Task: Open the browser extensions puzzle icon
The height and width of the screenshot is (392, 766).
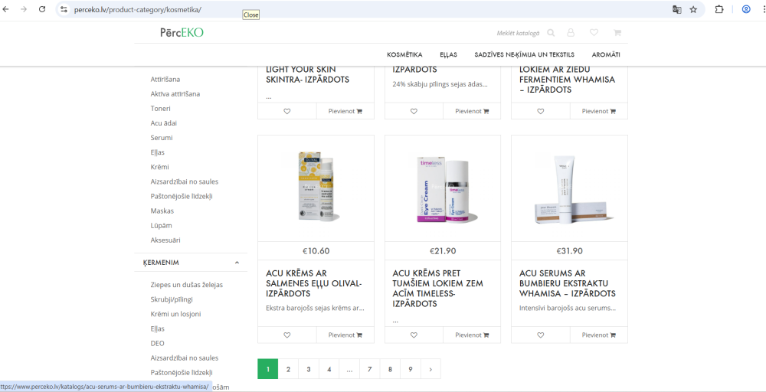Action: pyautogui.click(x=719, y=9)
